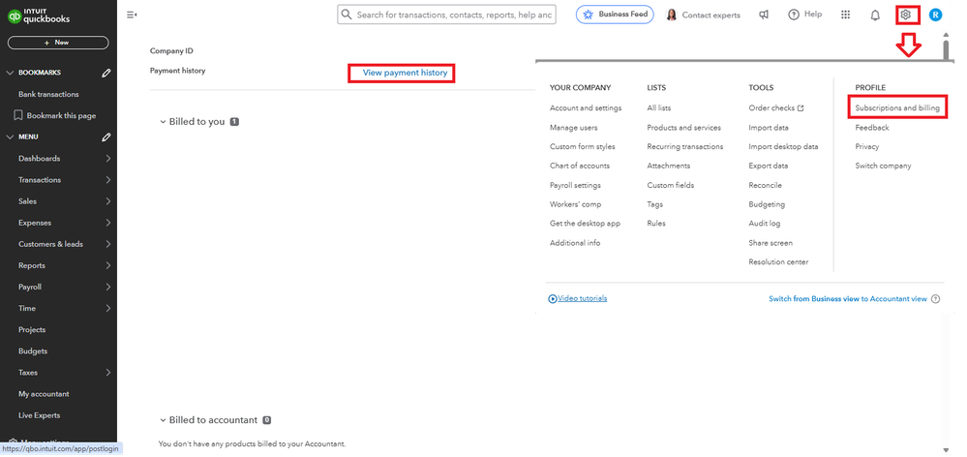Collapse the Billed to accountant section
The height and width of the screenshot is (457, 967).
coord(163,420)
